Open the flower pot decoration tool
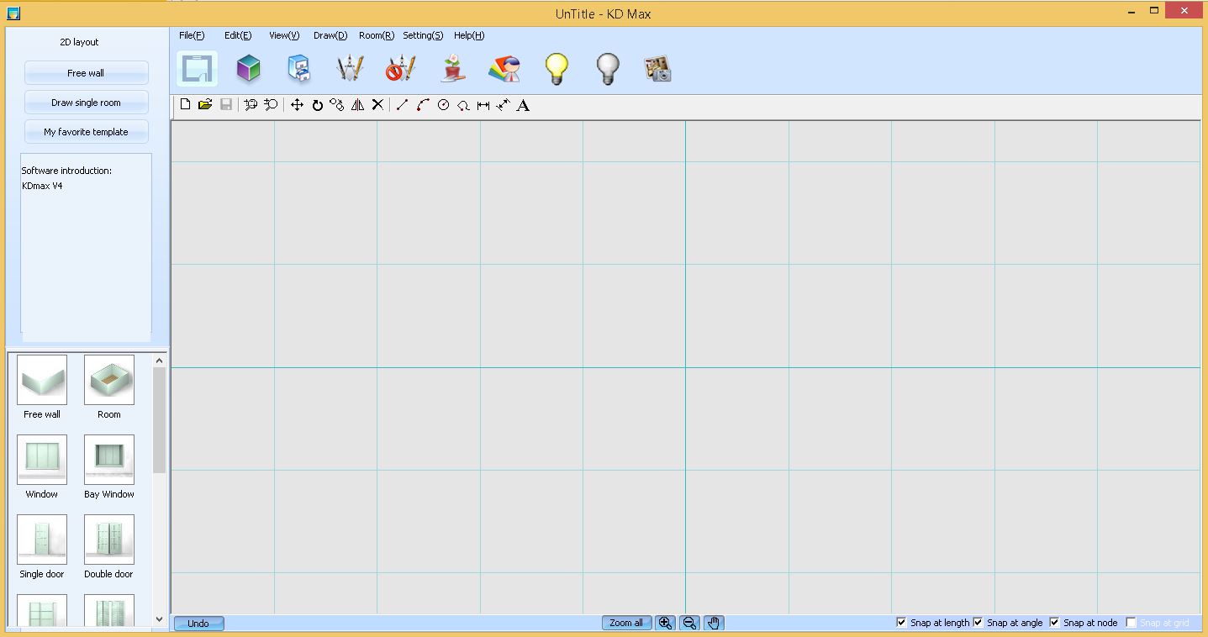This screenshot has height=637, width=1208. (x=453, y=69)
